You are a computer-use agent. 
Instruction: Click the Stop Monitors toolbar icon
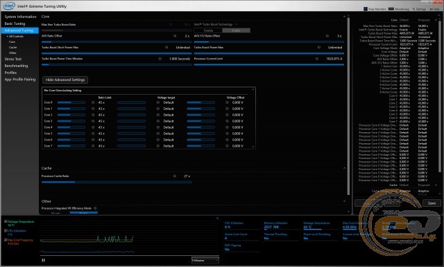coord(366,9)
